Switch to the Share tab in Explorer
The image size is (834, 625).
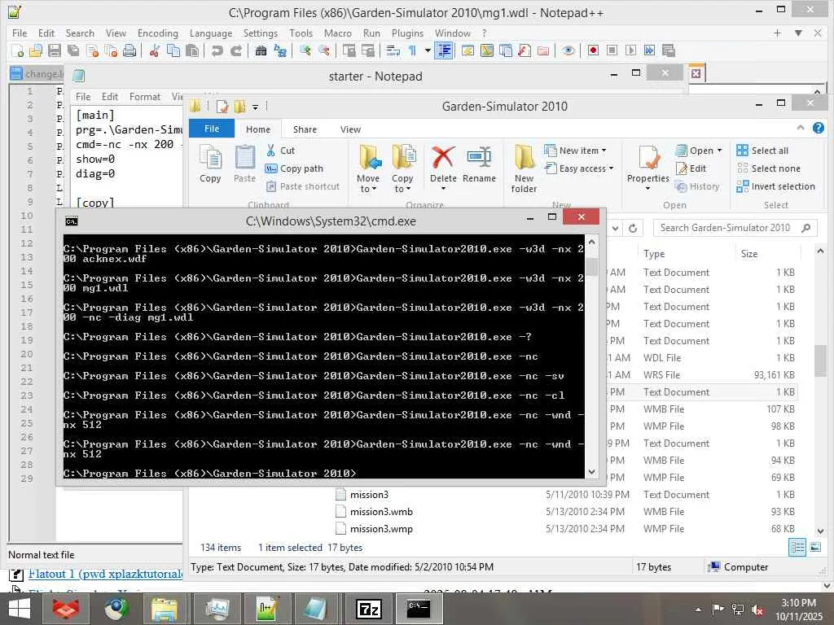coord(305,129)
